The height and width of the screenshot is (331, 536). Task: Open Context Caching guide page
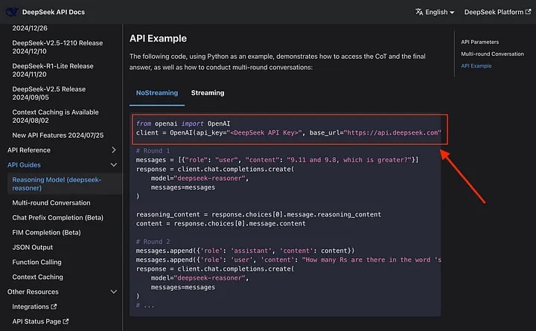pyautogui.click(x=38, y=277)
